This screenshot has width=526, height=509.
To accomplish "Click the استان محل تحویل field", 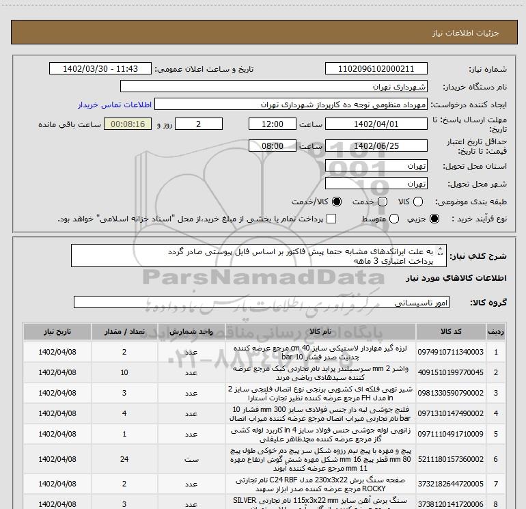I will click(x=376, y=166).
